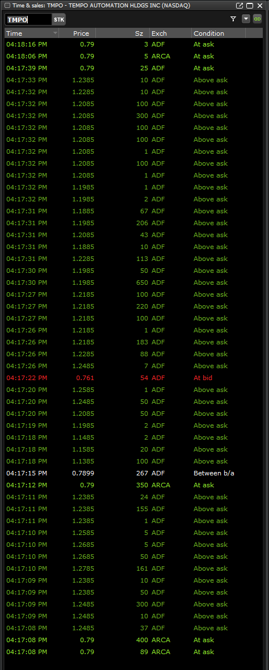
Task: Maximize the Time & sales window
Action: pos(249,6)
